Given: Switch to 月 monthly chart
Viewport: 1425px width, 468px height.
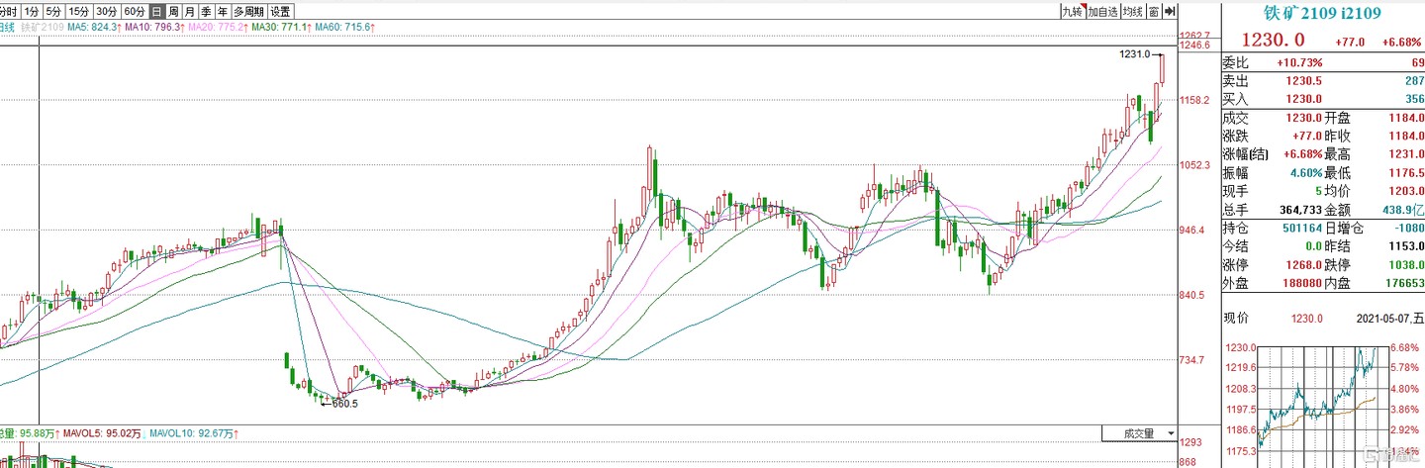Looking at the screenshot, I should coord(190,11).
